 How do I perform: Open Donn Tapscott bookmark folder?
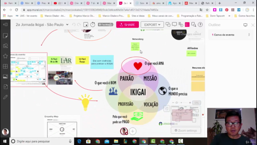click(x=215, y=16)
